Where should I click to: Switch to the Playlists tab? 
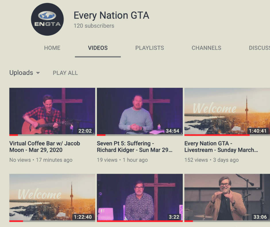(150, 48)
